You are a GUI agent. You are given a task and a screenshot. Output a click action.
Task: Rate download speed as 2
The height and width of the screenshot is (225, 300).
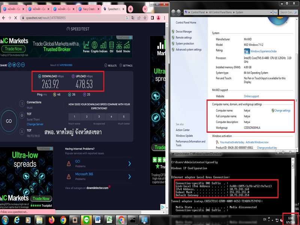(x=87, y=117)
